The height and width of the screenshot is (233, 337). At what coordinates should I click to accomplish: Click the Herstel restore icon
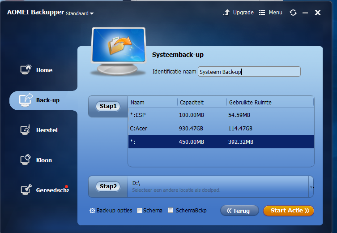click(26, 129)
